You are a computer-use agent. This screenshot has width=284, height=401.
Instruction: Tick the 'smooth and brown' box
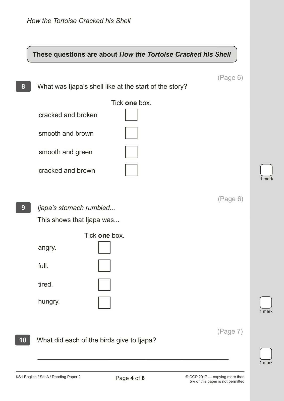click(131, 133)
